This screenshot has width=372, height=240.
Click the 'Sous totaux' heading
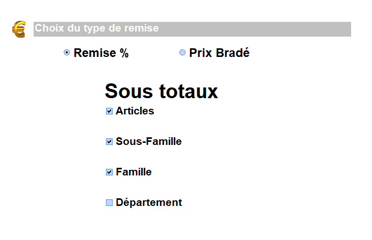(161, 91)
